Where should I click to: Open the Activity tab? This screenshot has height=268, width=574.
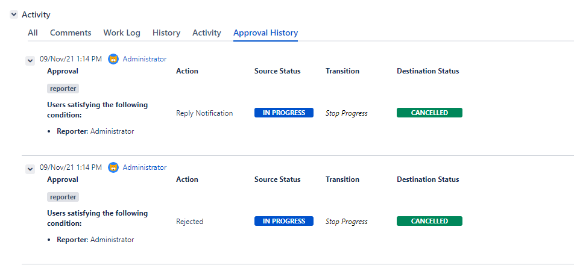pyautogui.click(x=207, y=33)
